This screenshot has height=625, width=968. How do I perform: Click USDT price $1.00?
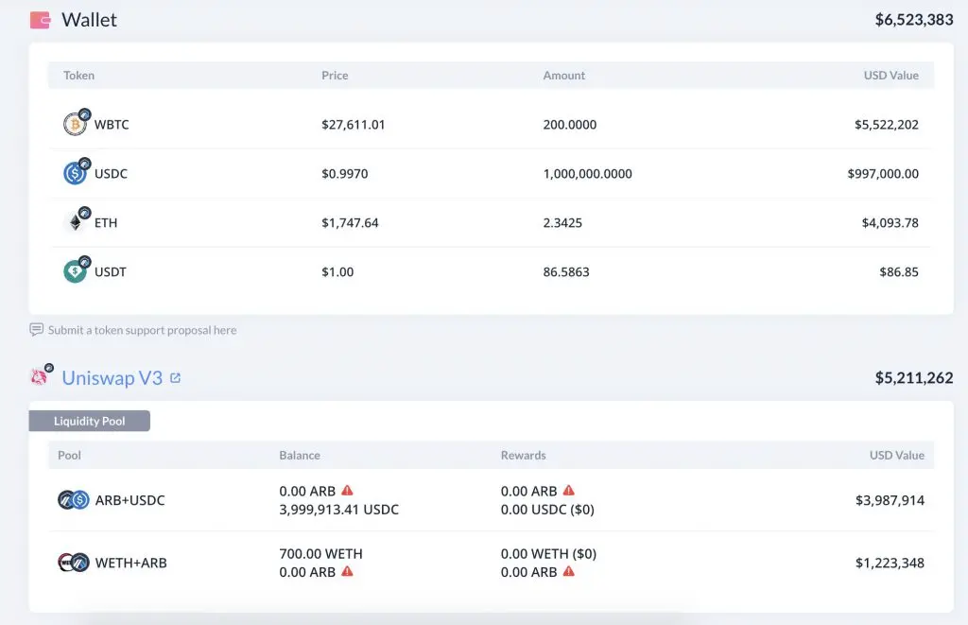(x=337, y=271)
